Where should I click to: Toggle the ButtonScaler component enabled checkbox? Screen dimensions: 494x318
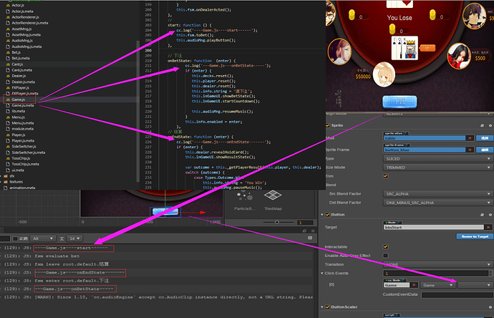[327, 307]
